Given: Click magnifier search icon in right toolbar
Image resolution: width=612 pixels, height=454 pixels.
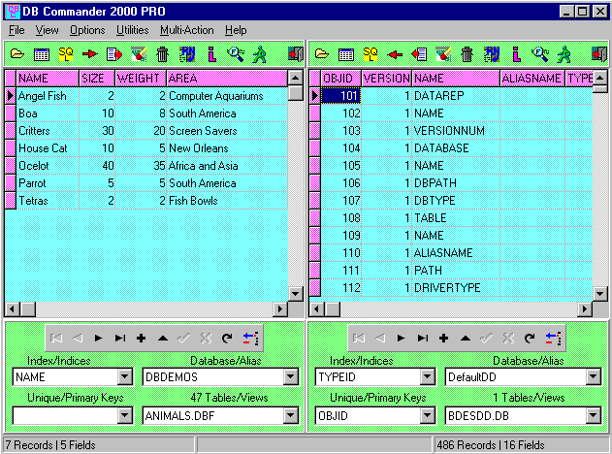Looking at the screenshot, I should coord(540,54).
